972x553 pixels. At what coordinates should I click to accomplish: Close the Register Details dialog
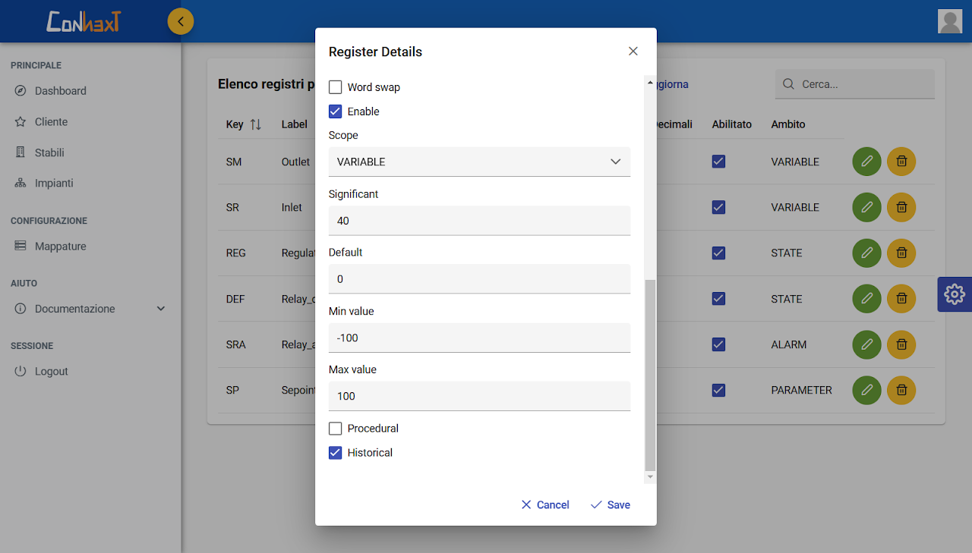coord(633,52)
